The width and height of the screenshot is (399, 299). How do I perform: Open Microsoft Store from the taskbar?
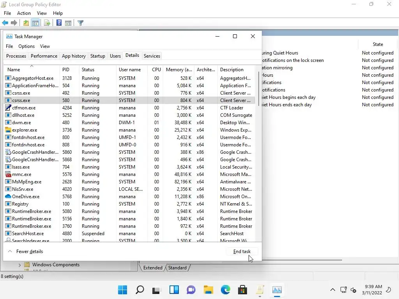pos(242,290)
